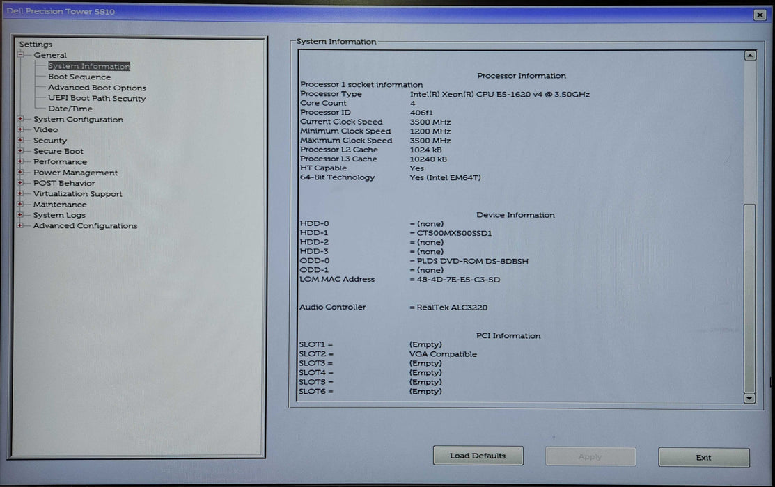
Task: Click the SLOT6 Empty entry
Action: 425,391
